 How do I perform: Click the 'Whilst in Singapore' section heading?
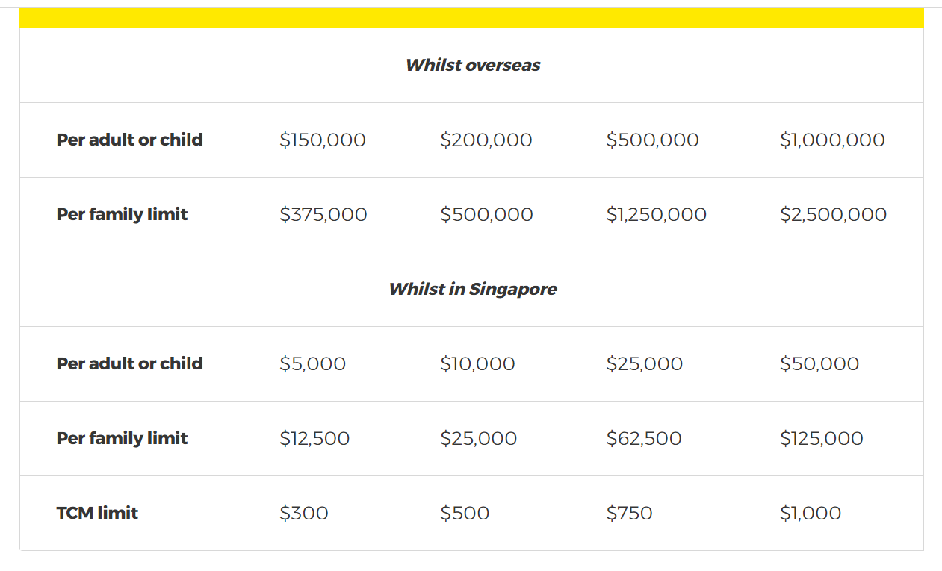[472, 289]
